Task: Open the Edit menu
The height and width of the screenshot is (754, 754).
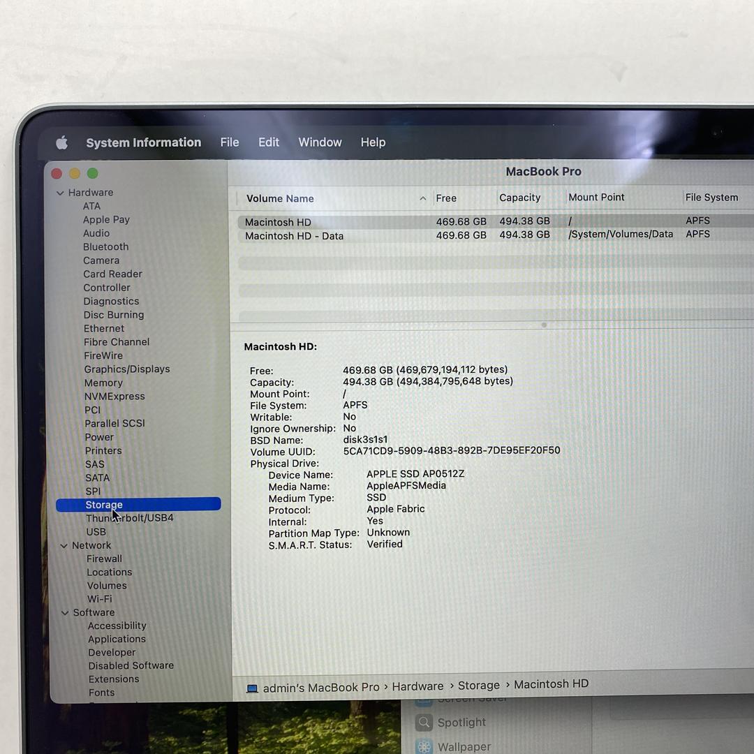Action: (x=268, y=142)
